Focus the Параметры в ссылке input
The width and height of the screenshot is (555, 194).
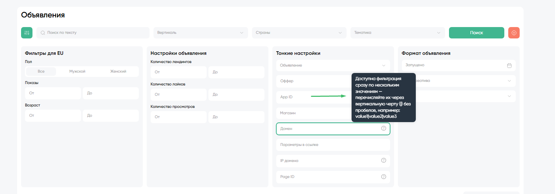(x=333, y=145)
